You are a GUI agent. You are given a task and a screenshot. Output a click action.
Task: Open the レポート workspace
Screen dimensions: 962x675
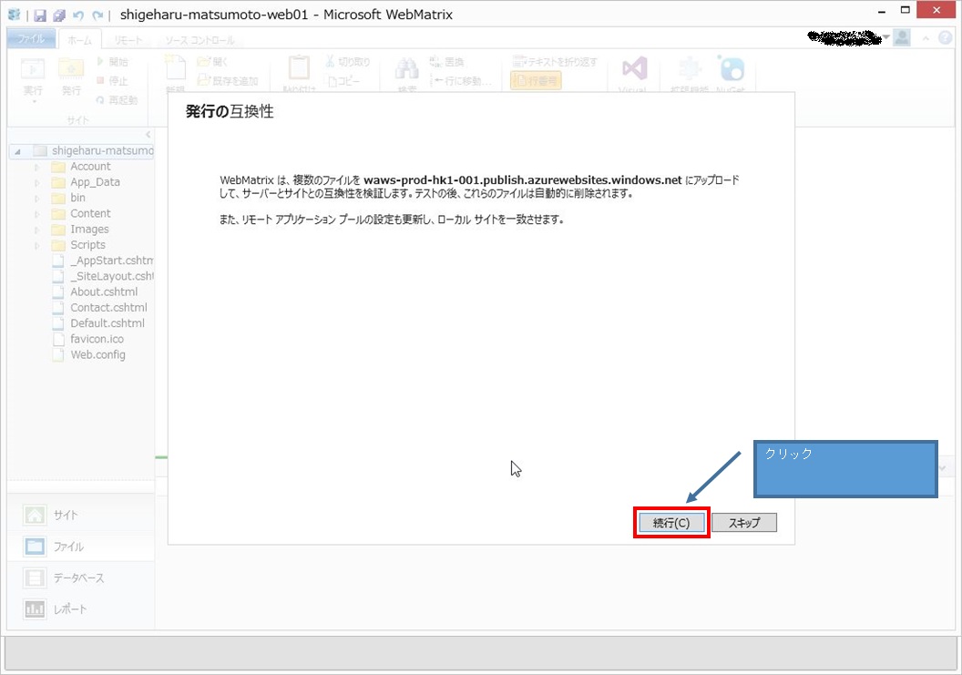point(80,609)
